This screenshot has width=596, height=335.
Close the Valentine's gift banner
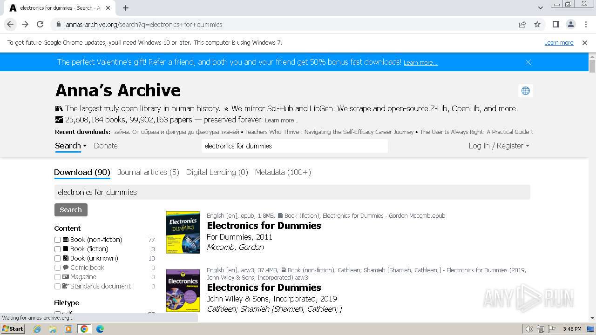pos(528,62)
